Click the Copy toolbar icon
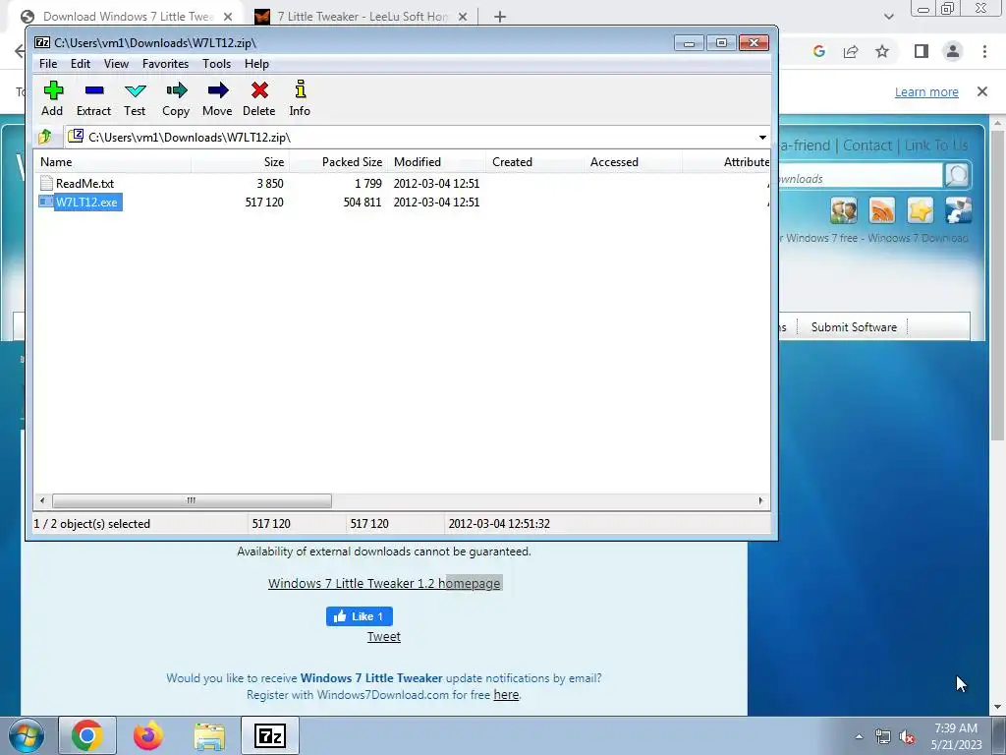The height and width of the screenshot is (755, 1006). [x=176, y=98]
